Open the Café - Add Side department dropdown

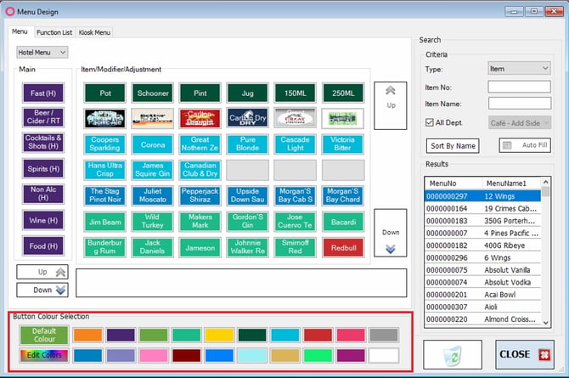(x=519, y=122)
